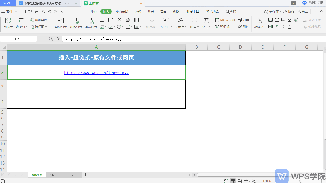
Task: Switch to the 开始 ribbon tab
Action: (93, 11)
